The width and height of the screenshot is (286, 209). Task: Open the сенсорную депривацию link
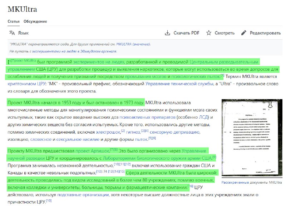coord(174,132)
